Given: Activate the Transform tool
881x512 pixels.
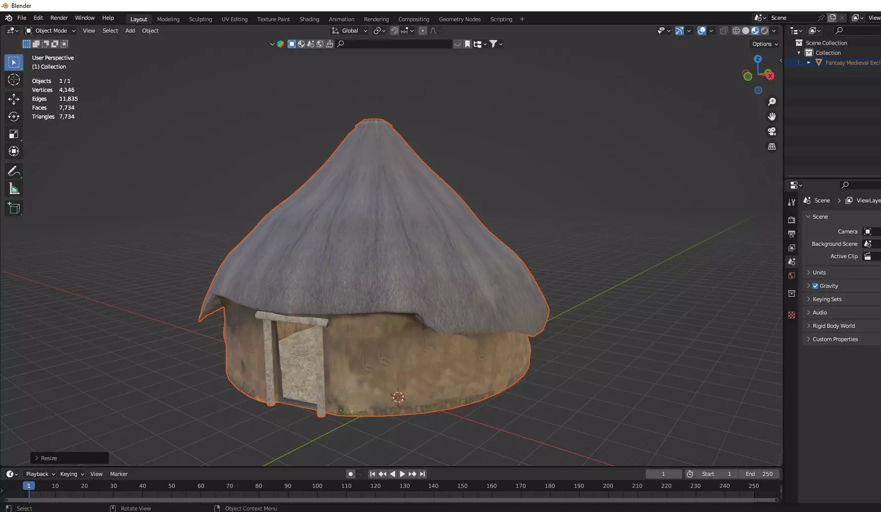Looking at the screenshot, I should (x=14, y=151).
